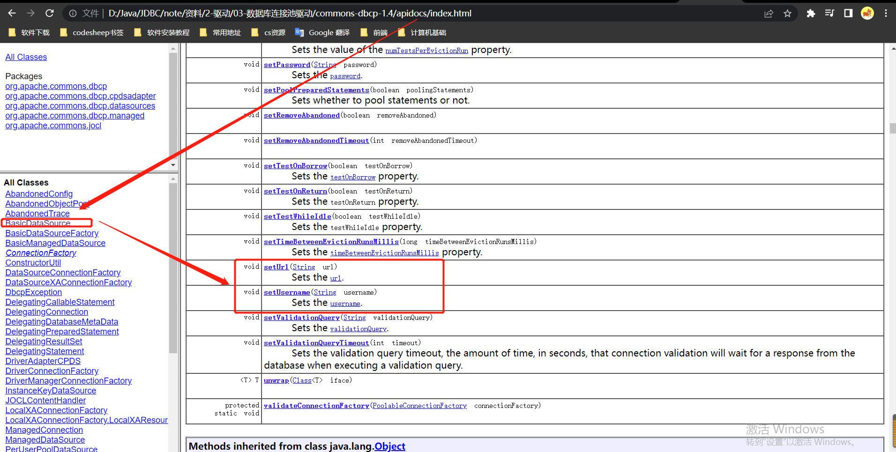Click the Object link in inherited methods header
Viewport: 896px width, 452px height.
click(x=390, y=446)
